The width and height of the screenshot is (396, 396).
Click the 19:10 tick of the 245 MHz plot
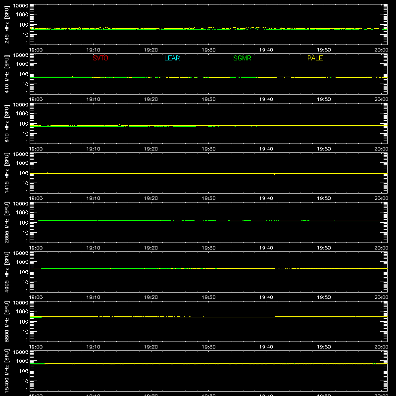(x=93, y=50)
